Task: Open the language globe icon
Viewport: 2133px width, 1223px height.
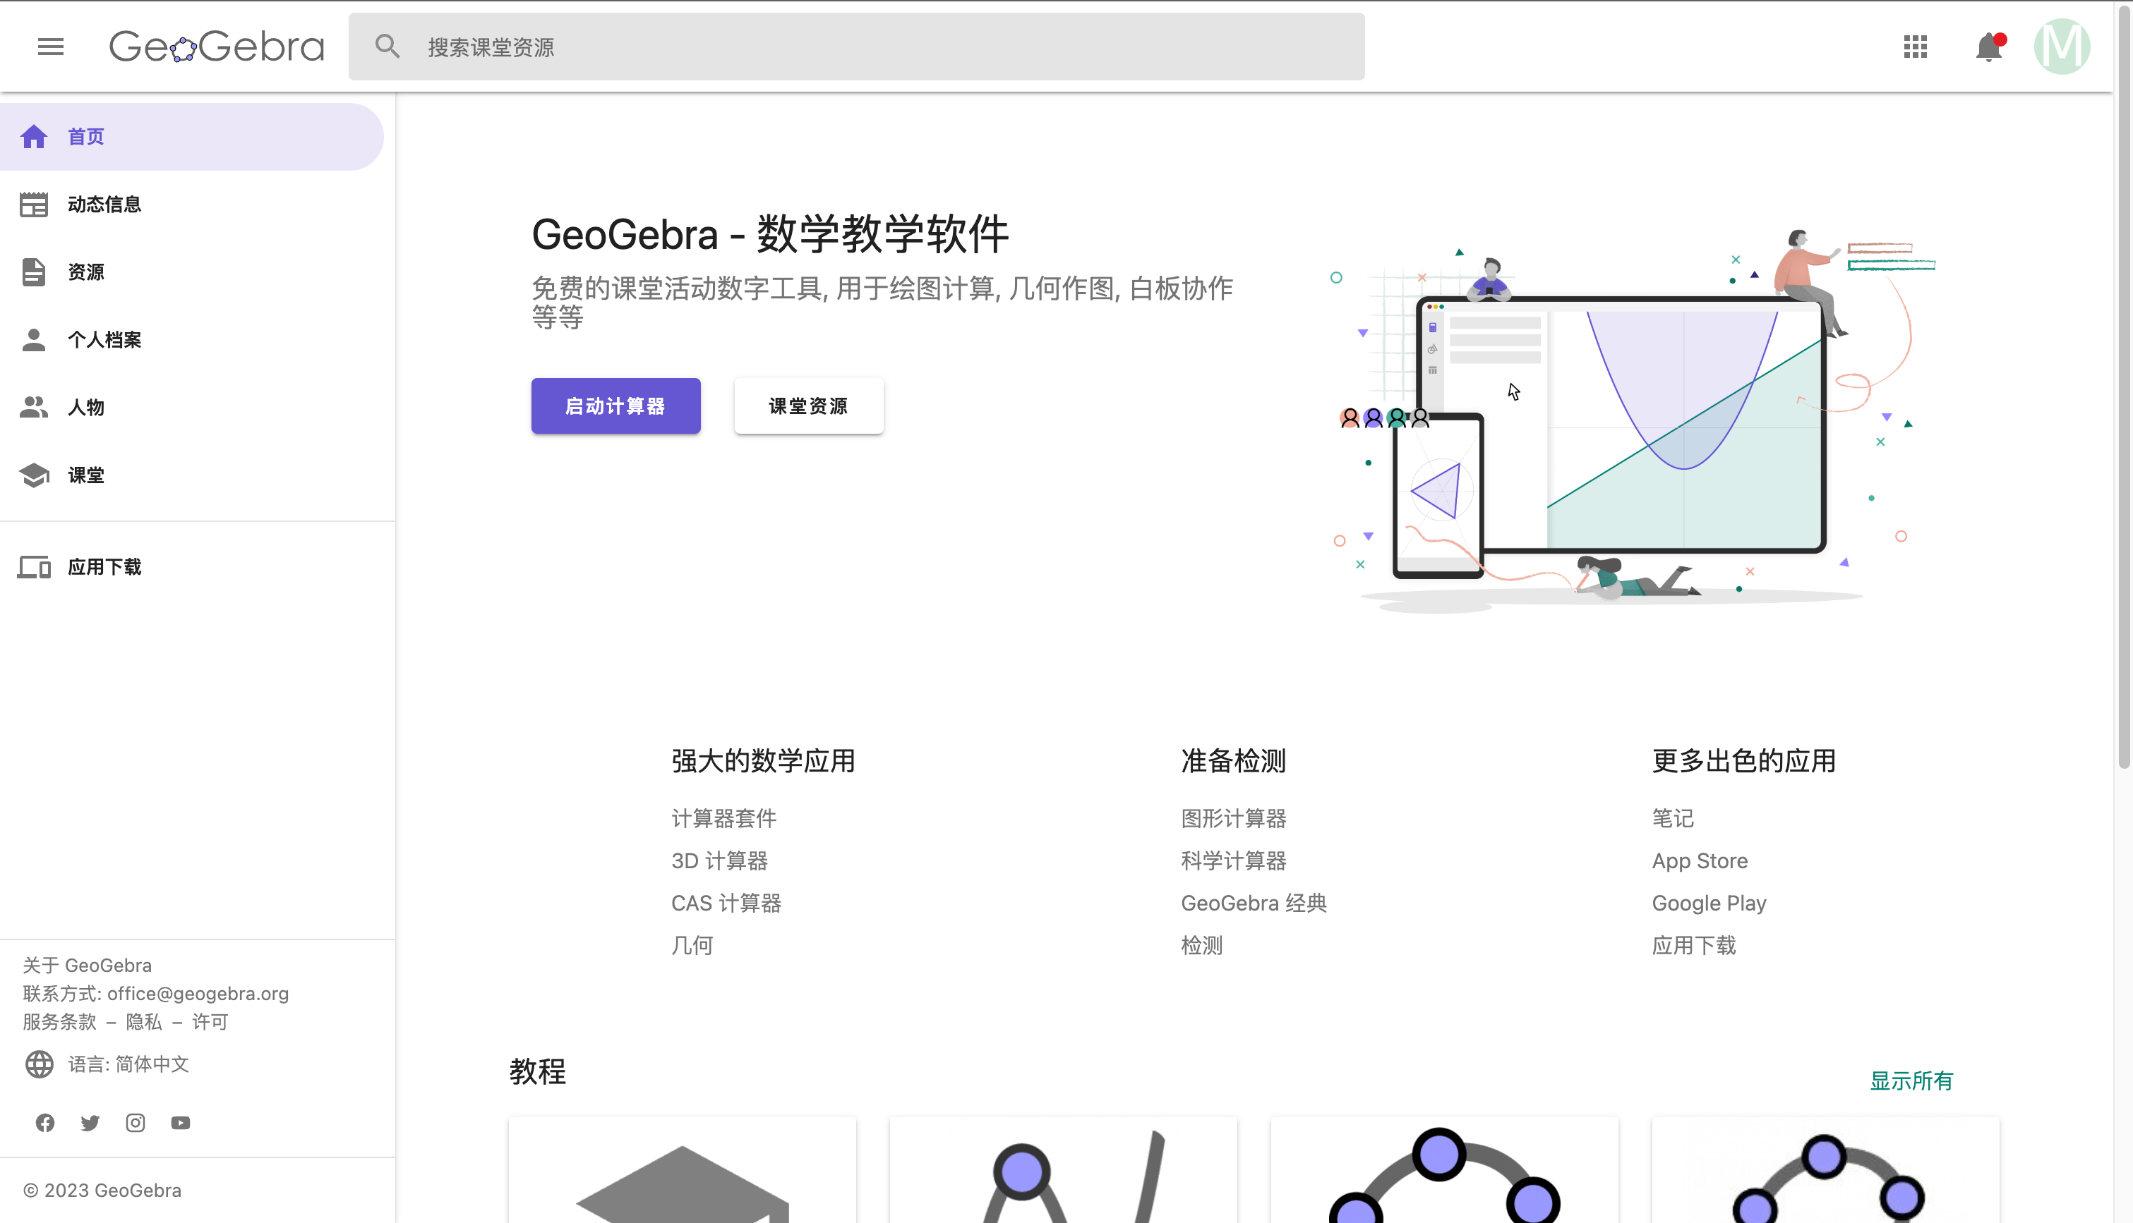Action: 39,1064
